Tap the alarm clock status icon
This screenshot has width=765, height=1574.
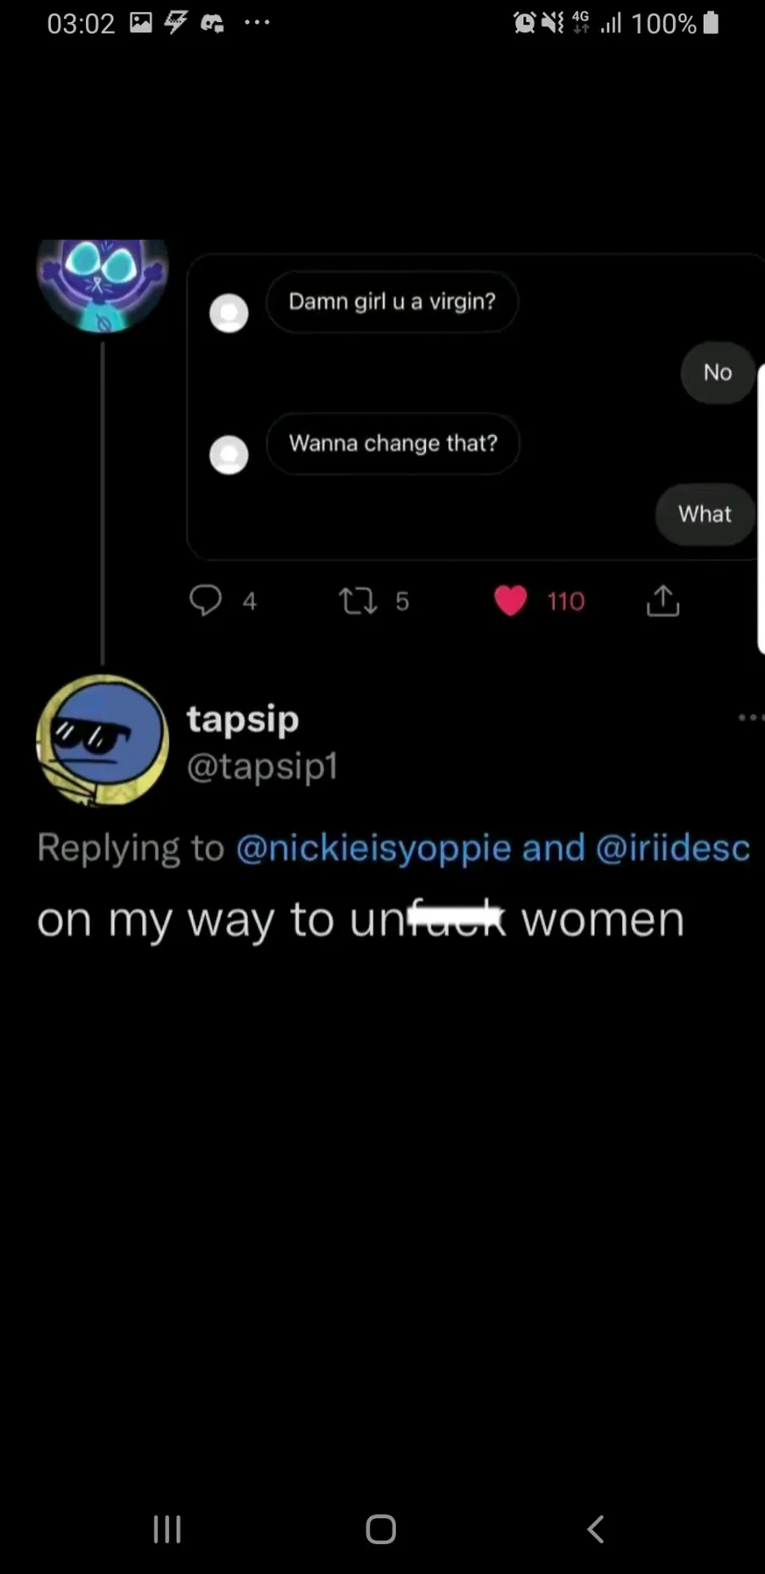pos(524,23)
